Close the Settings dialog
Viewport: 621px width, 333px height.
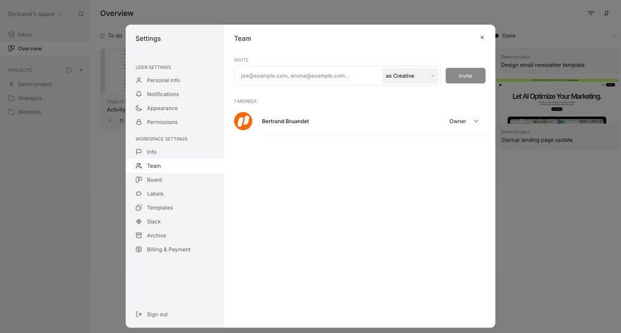coord(482,38)
